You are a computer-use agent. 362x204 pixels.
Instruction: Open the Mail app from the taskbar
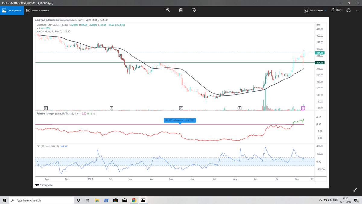click(125, 200)
